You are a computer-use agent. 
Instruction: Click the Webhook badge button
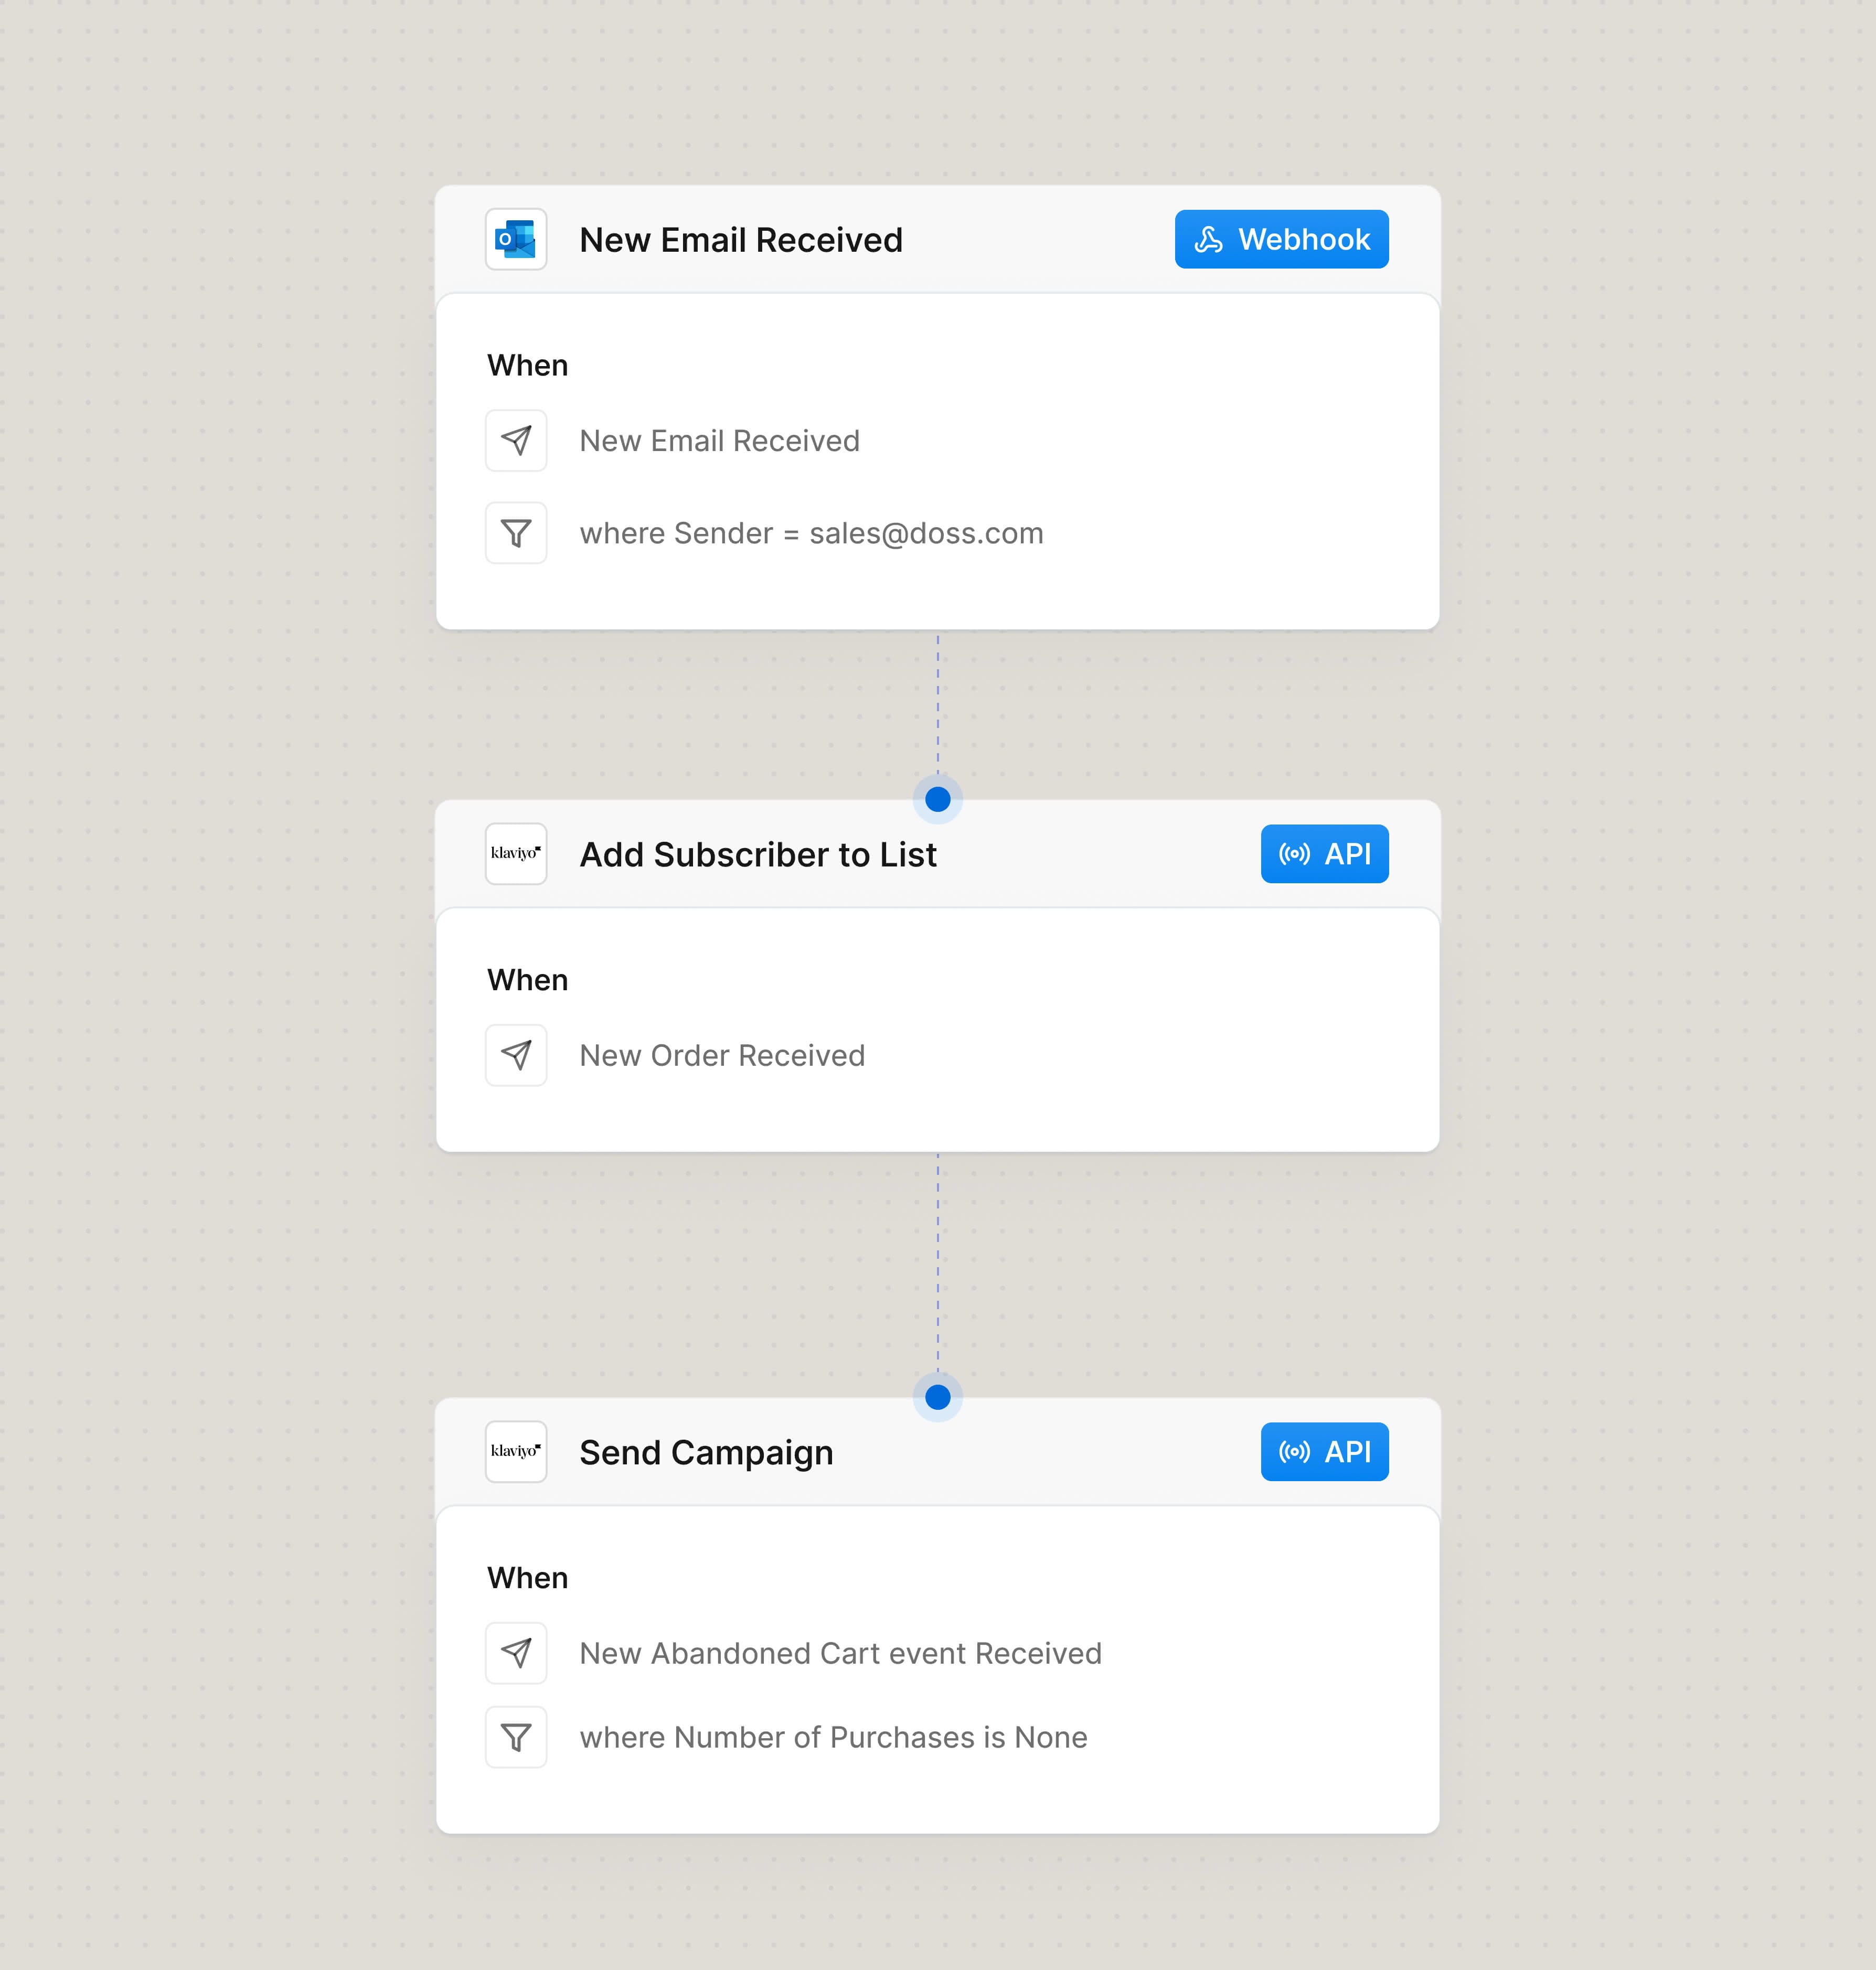click(1281, 240)
